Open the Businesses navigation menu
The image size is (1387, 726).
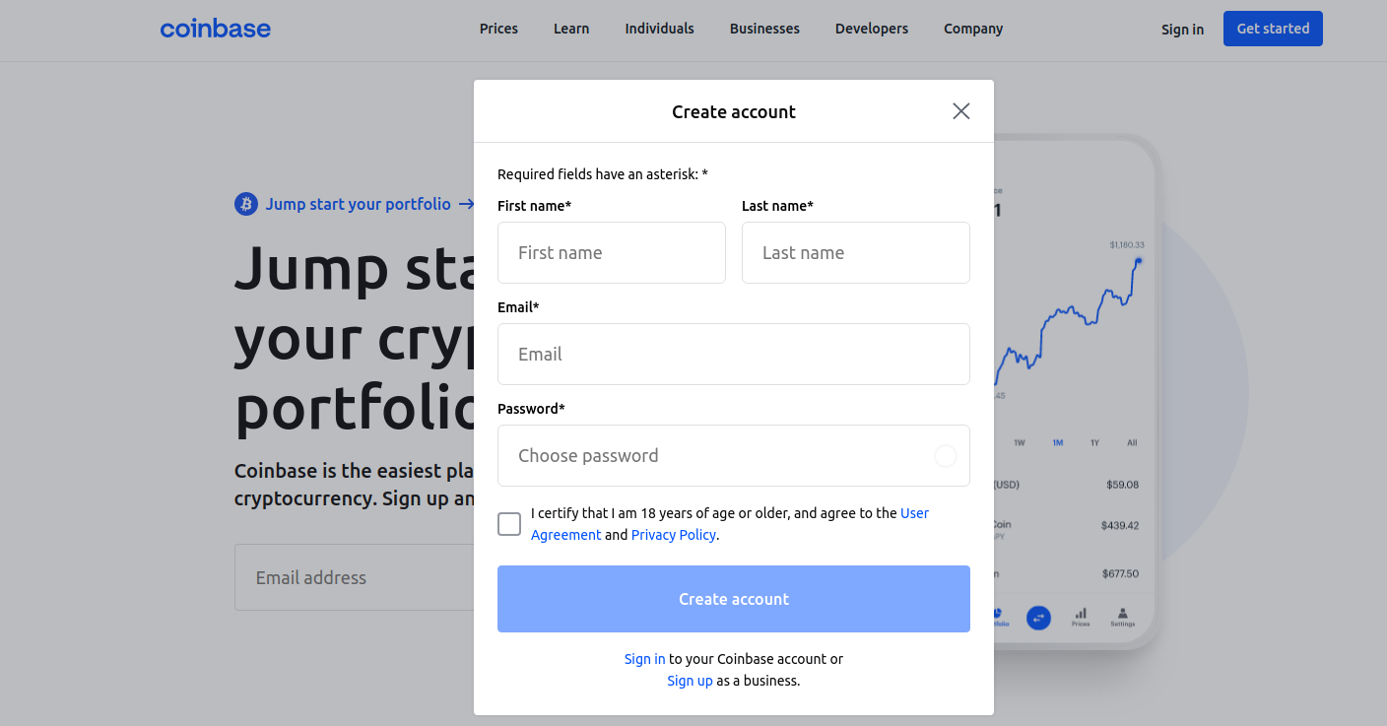pos(764,29)
